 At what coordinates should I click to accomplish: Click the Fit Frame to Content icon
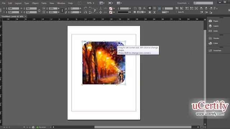(x=192, y=8)
